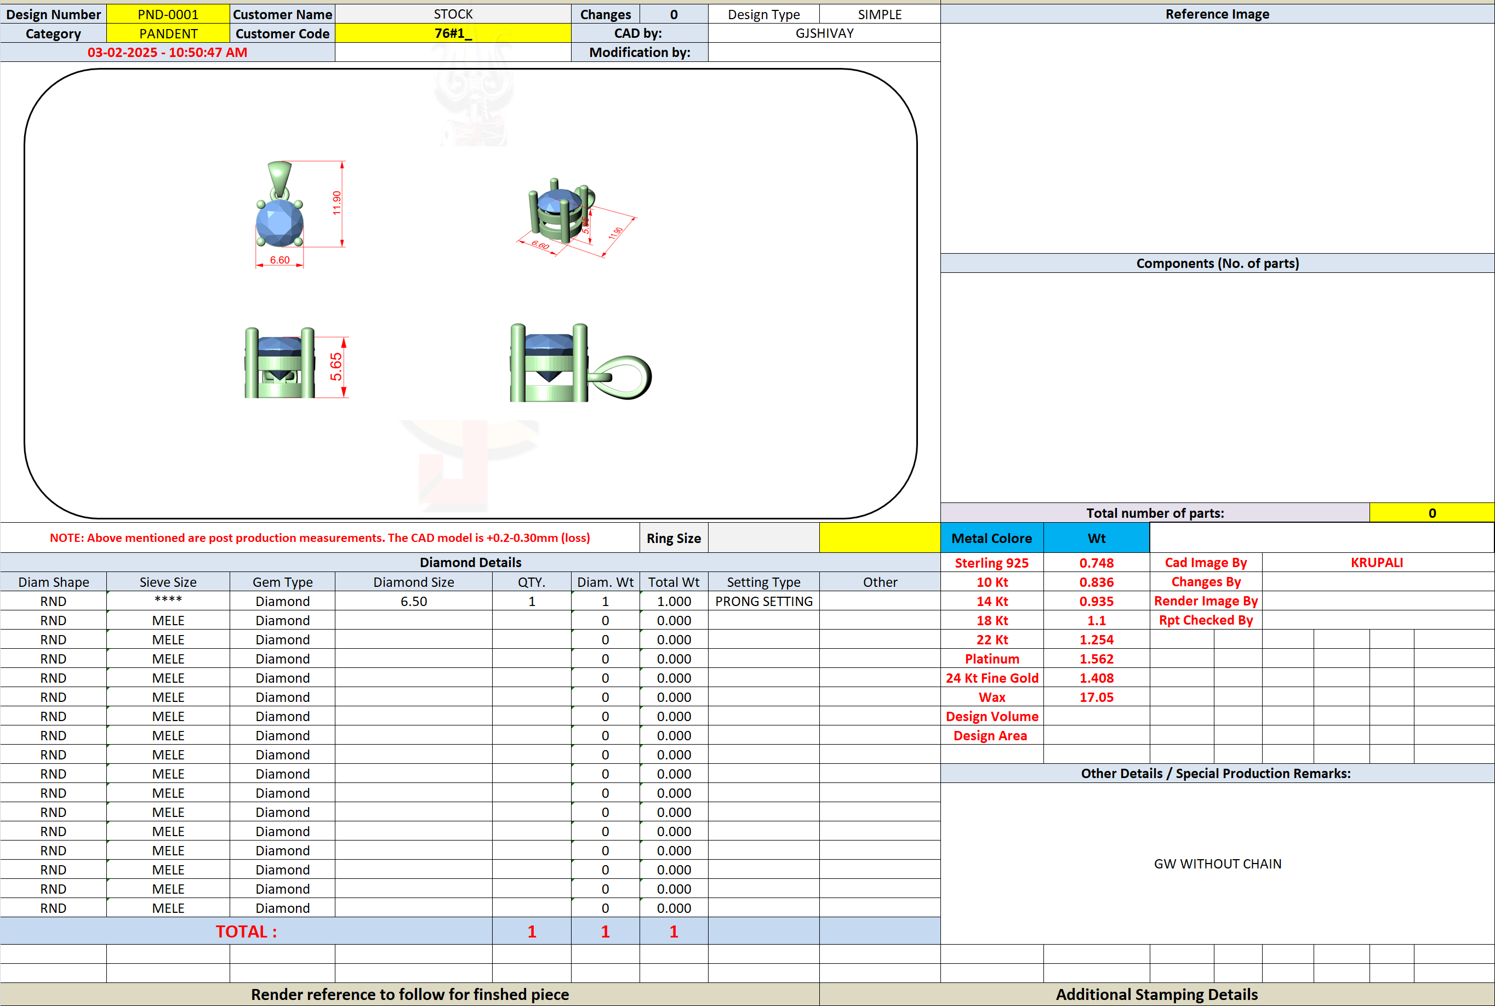Select the 22 Kt weight value 1.254

(x=1097, y=639)
